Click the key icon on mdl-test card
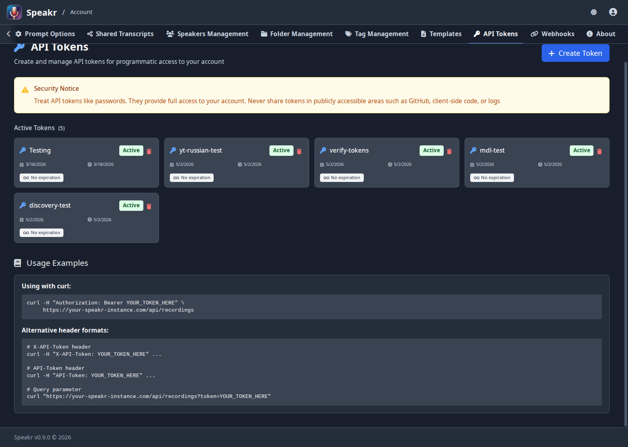The width and height of the screenshot is (628, 447). 473,150
